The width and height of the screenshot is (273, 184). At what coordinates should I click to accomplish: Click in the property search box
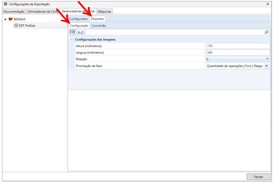pyautogui.click(x=175, y=32)
